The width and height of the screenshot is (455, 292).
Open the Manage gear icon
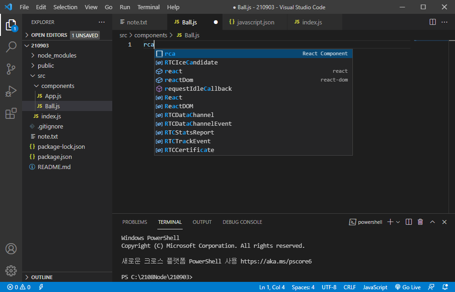pos(11,270)
